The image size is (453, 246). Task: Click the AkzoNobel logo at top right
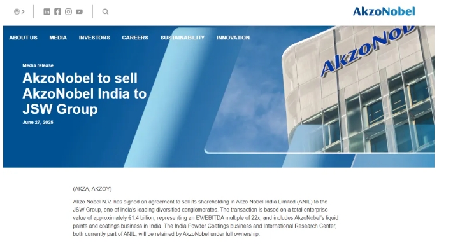pyautogui.click(x=384, y=11)
